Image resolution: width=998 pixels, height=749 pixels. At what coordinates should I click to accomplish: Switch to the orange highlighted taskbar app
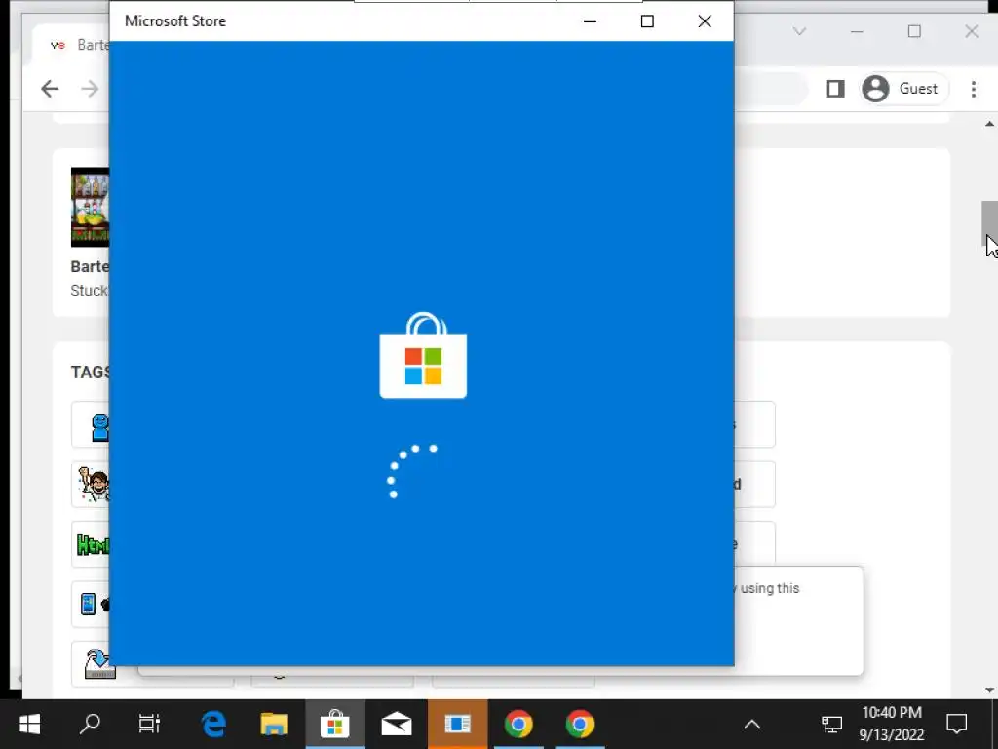point(458,725)
